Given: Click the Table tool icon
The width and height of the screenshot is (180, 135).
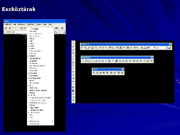Looking at the screenshot, I should 73,97.
